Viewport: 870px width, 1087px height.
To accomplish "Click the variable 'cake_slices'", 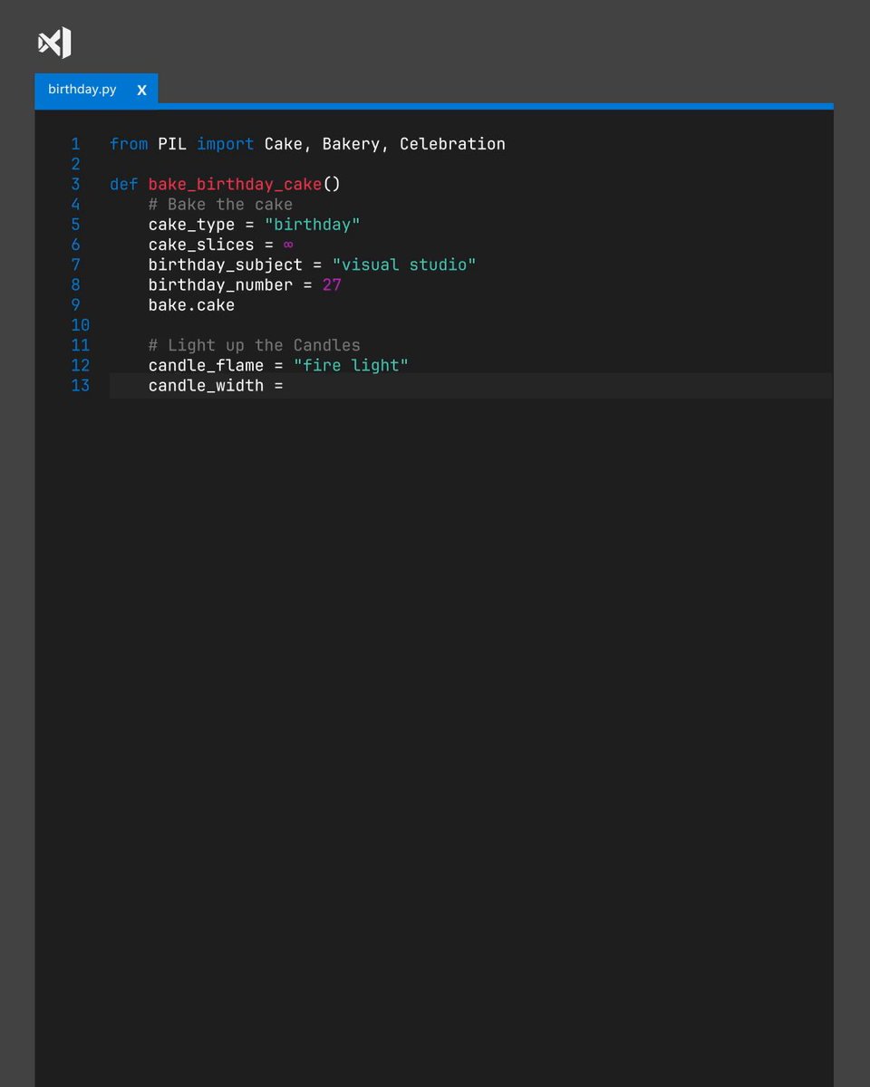I will click(x=201, y=245).
